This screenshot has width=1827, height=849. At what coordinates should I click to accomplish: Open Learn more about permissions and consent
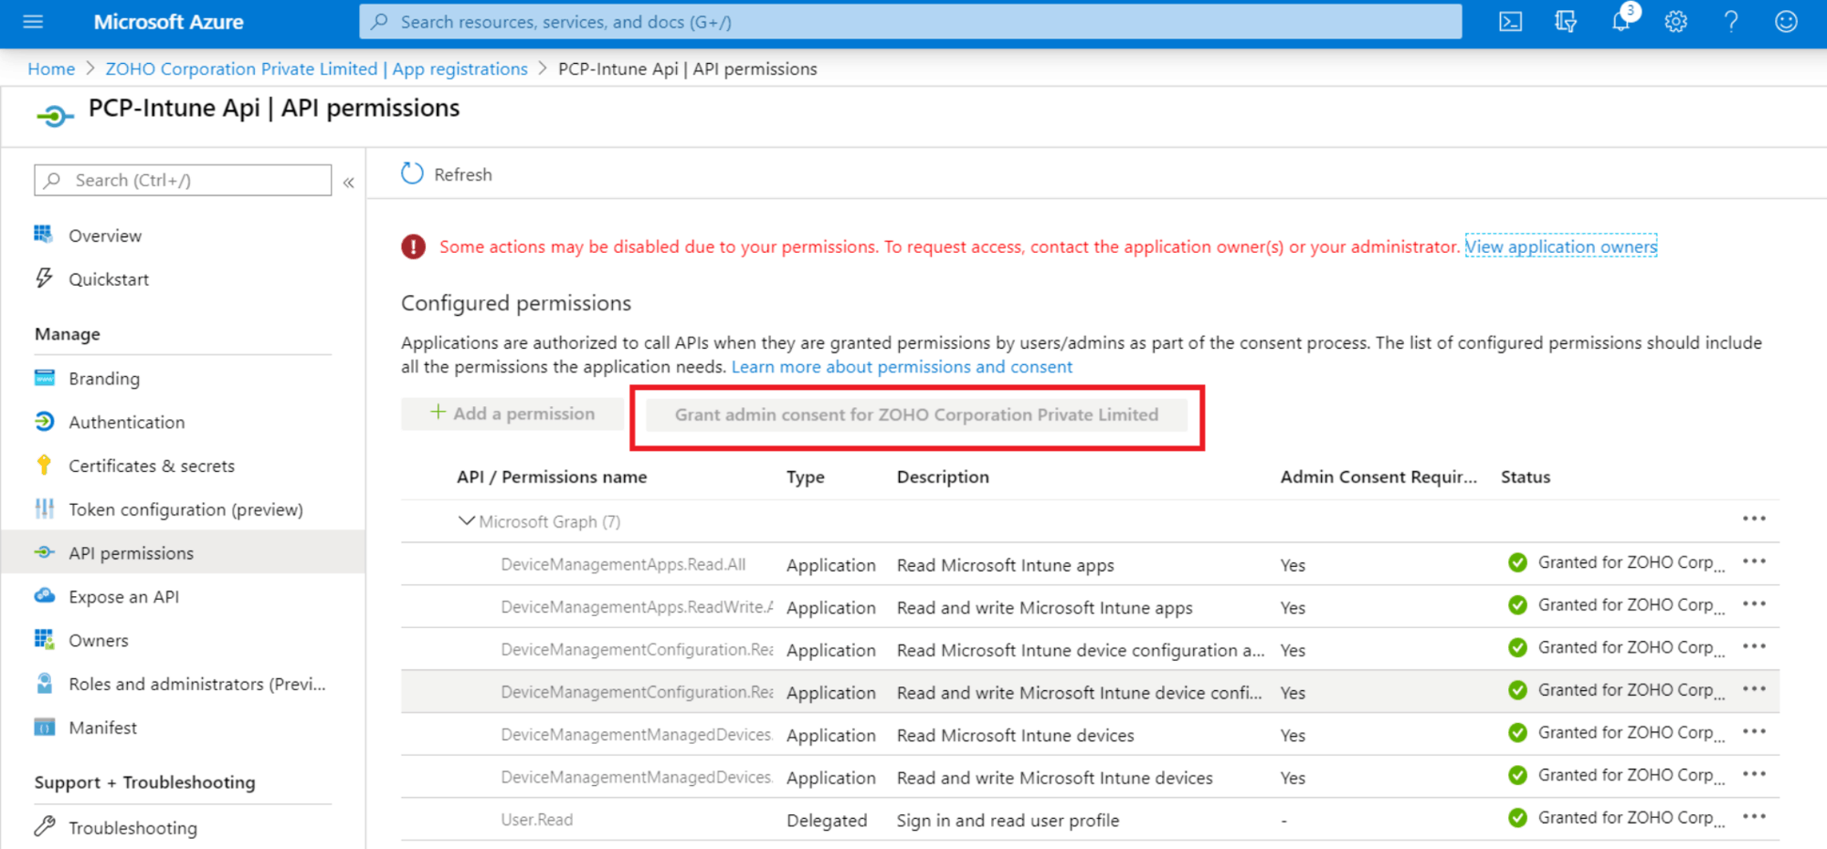click(902, 366)
